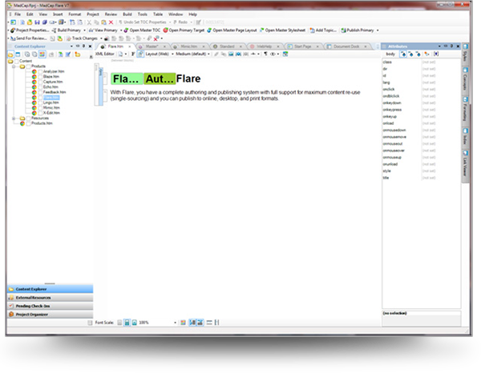Open External Resources pane
The image size is (481, 373).
(50, 297)
